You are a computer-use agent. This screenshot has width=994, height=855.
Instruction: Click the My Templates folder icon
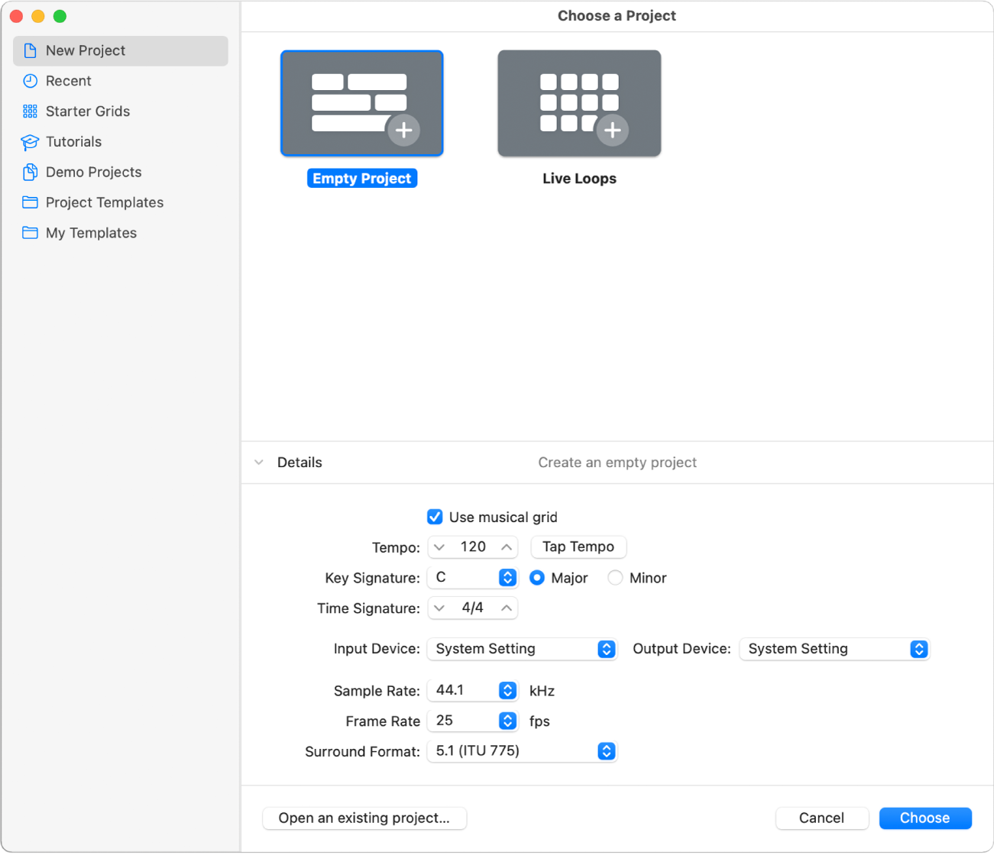30,233
